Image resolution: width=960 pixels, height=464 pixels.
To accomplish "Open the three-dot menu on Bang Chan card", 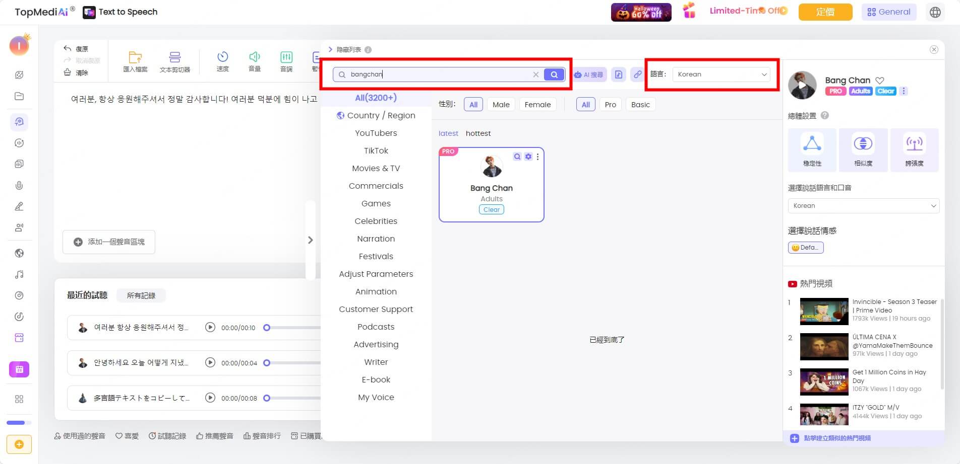I will tap(538, 157).
